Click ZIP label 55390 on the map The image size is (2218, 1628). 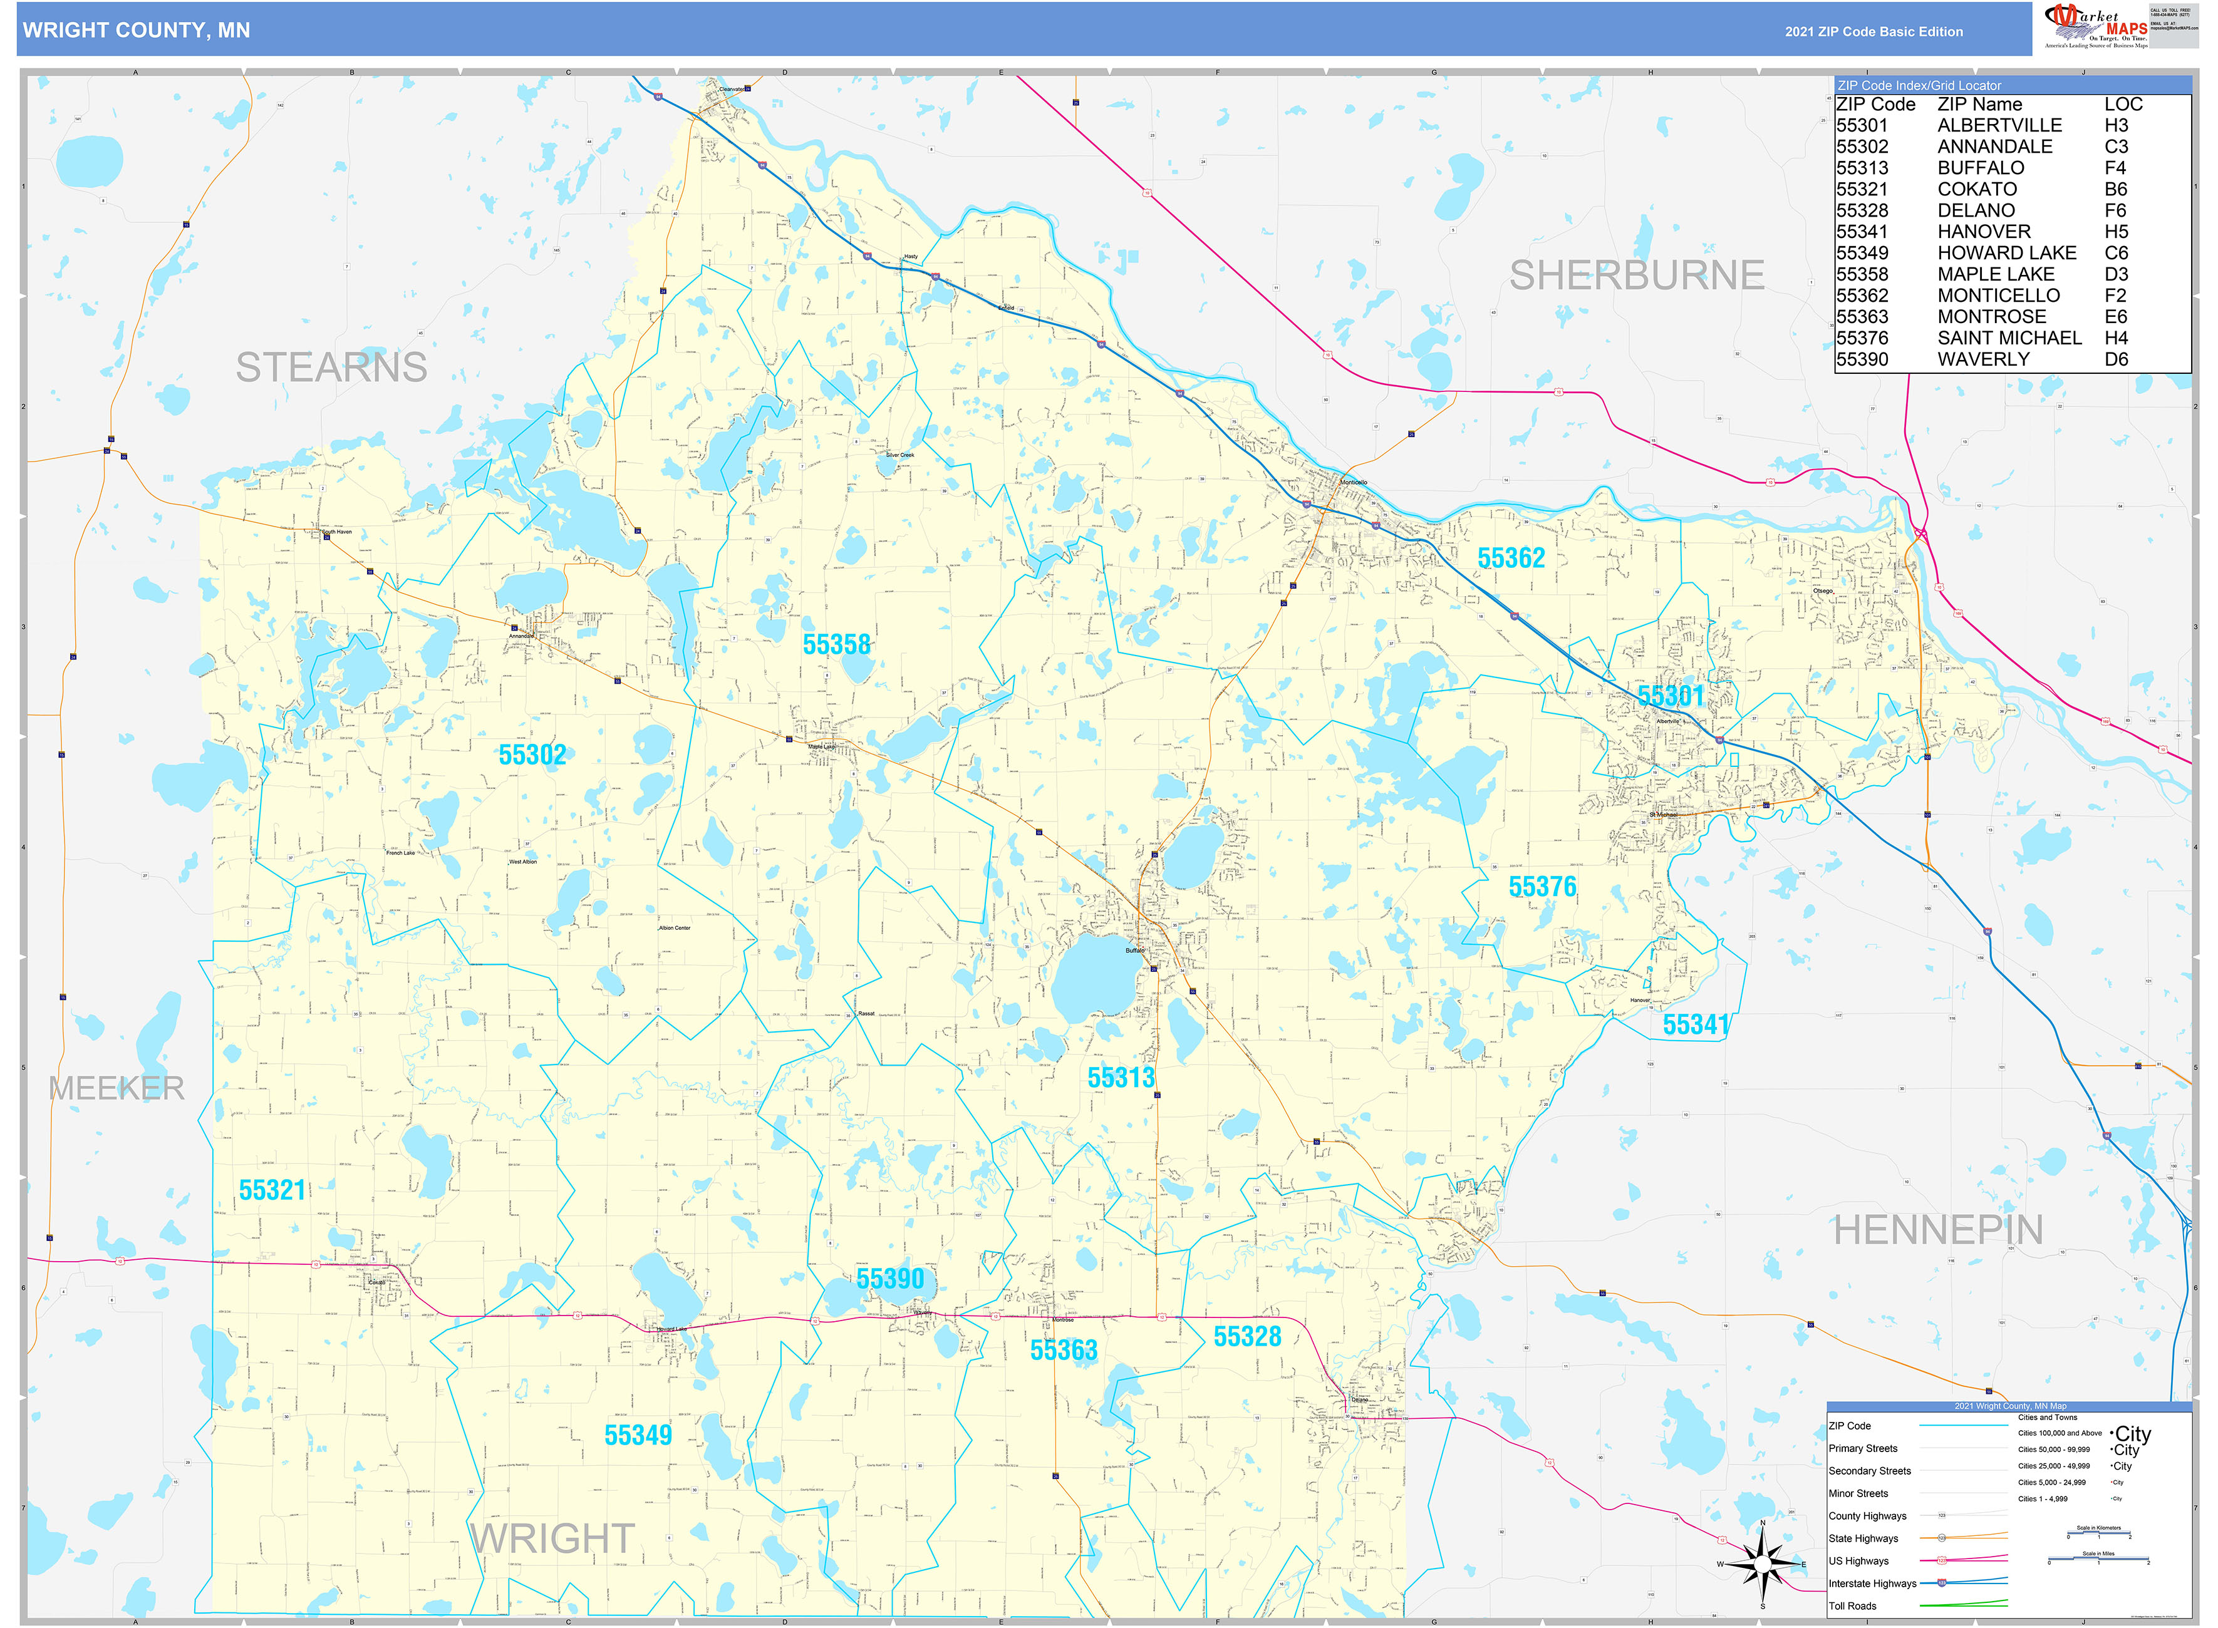pyautogui.click(x=890, y=1279)
